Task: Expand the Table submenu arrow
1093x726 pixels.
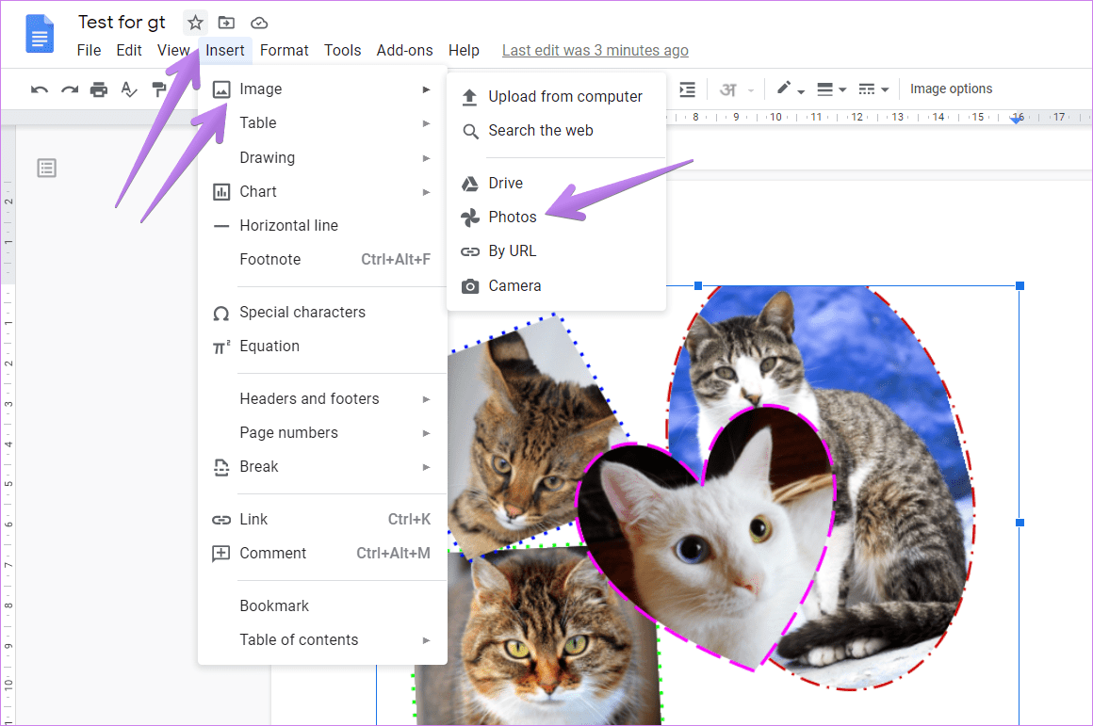Action: [426, 122]
